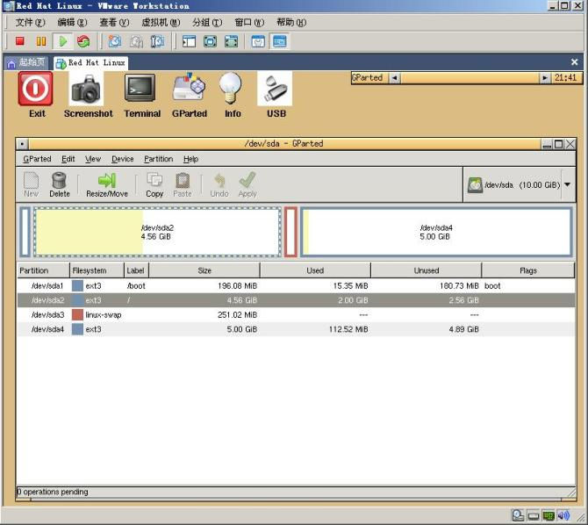The image size is (588, 525).
Task: Apply pending operations with checkmark icon
Action: pos(247,184)
